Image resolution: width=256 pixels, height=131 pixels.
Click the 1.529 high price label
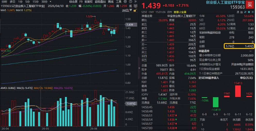pyautogui.click(x=89, y=16)
